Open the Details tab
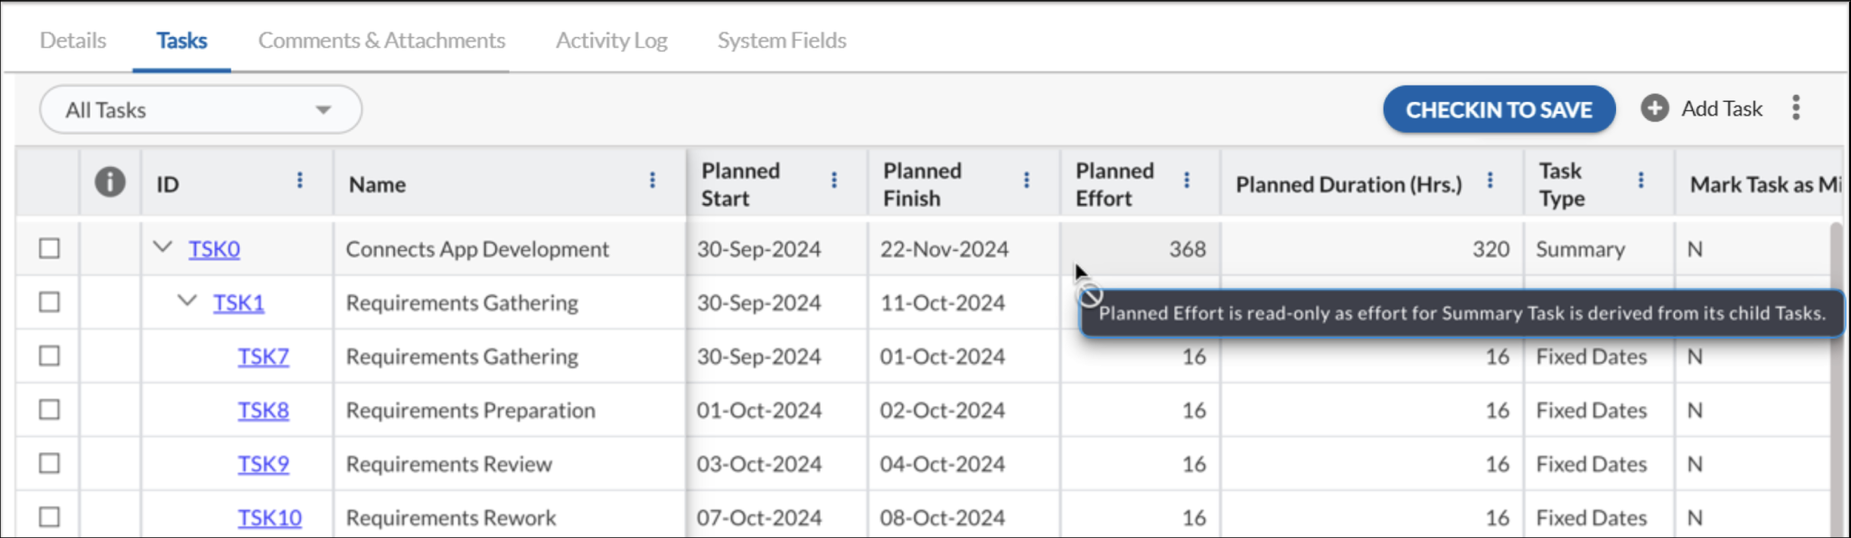This screenshot has height=538, width=1851. [x=71, y=40]
